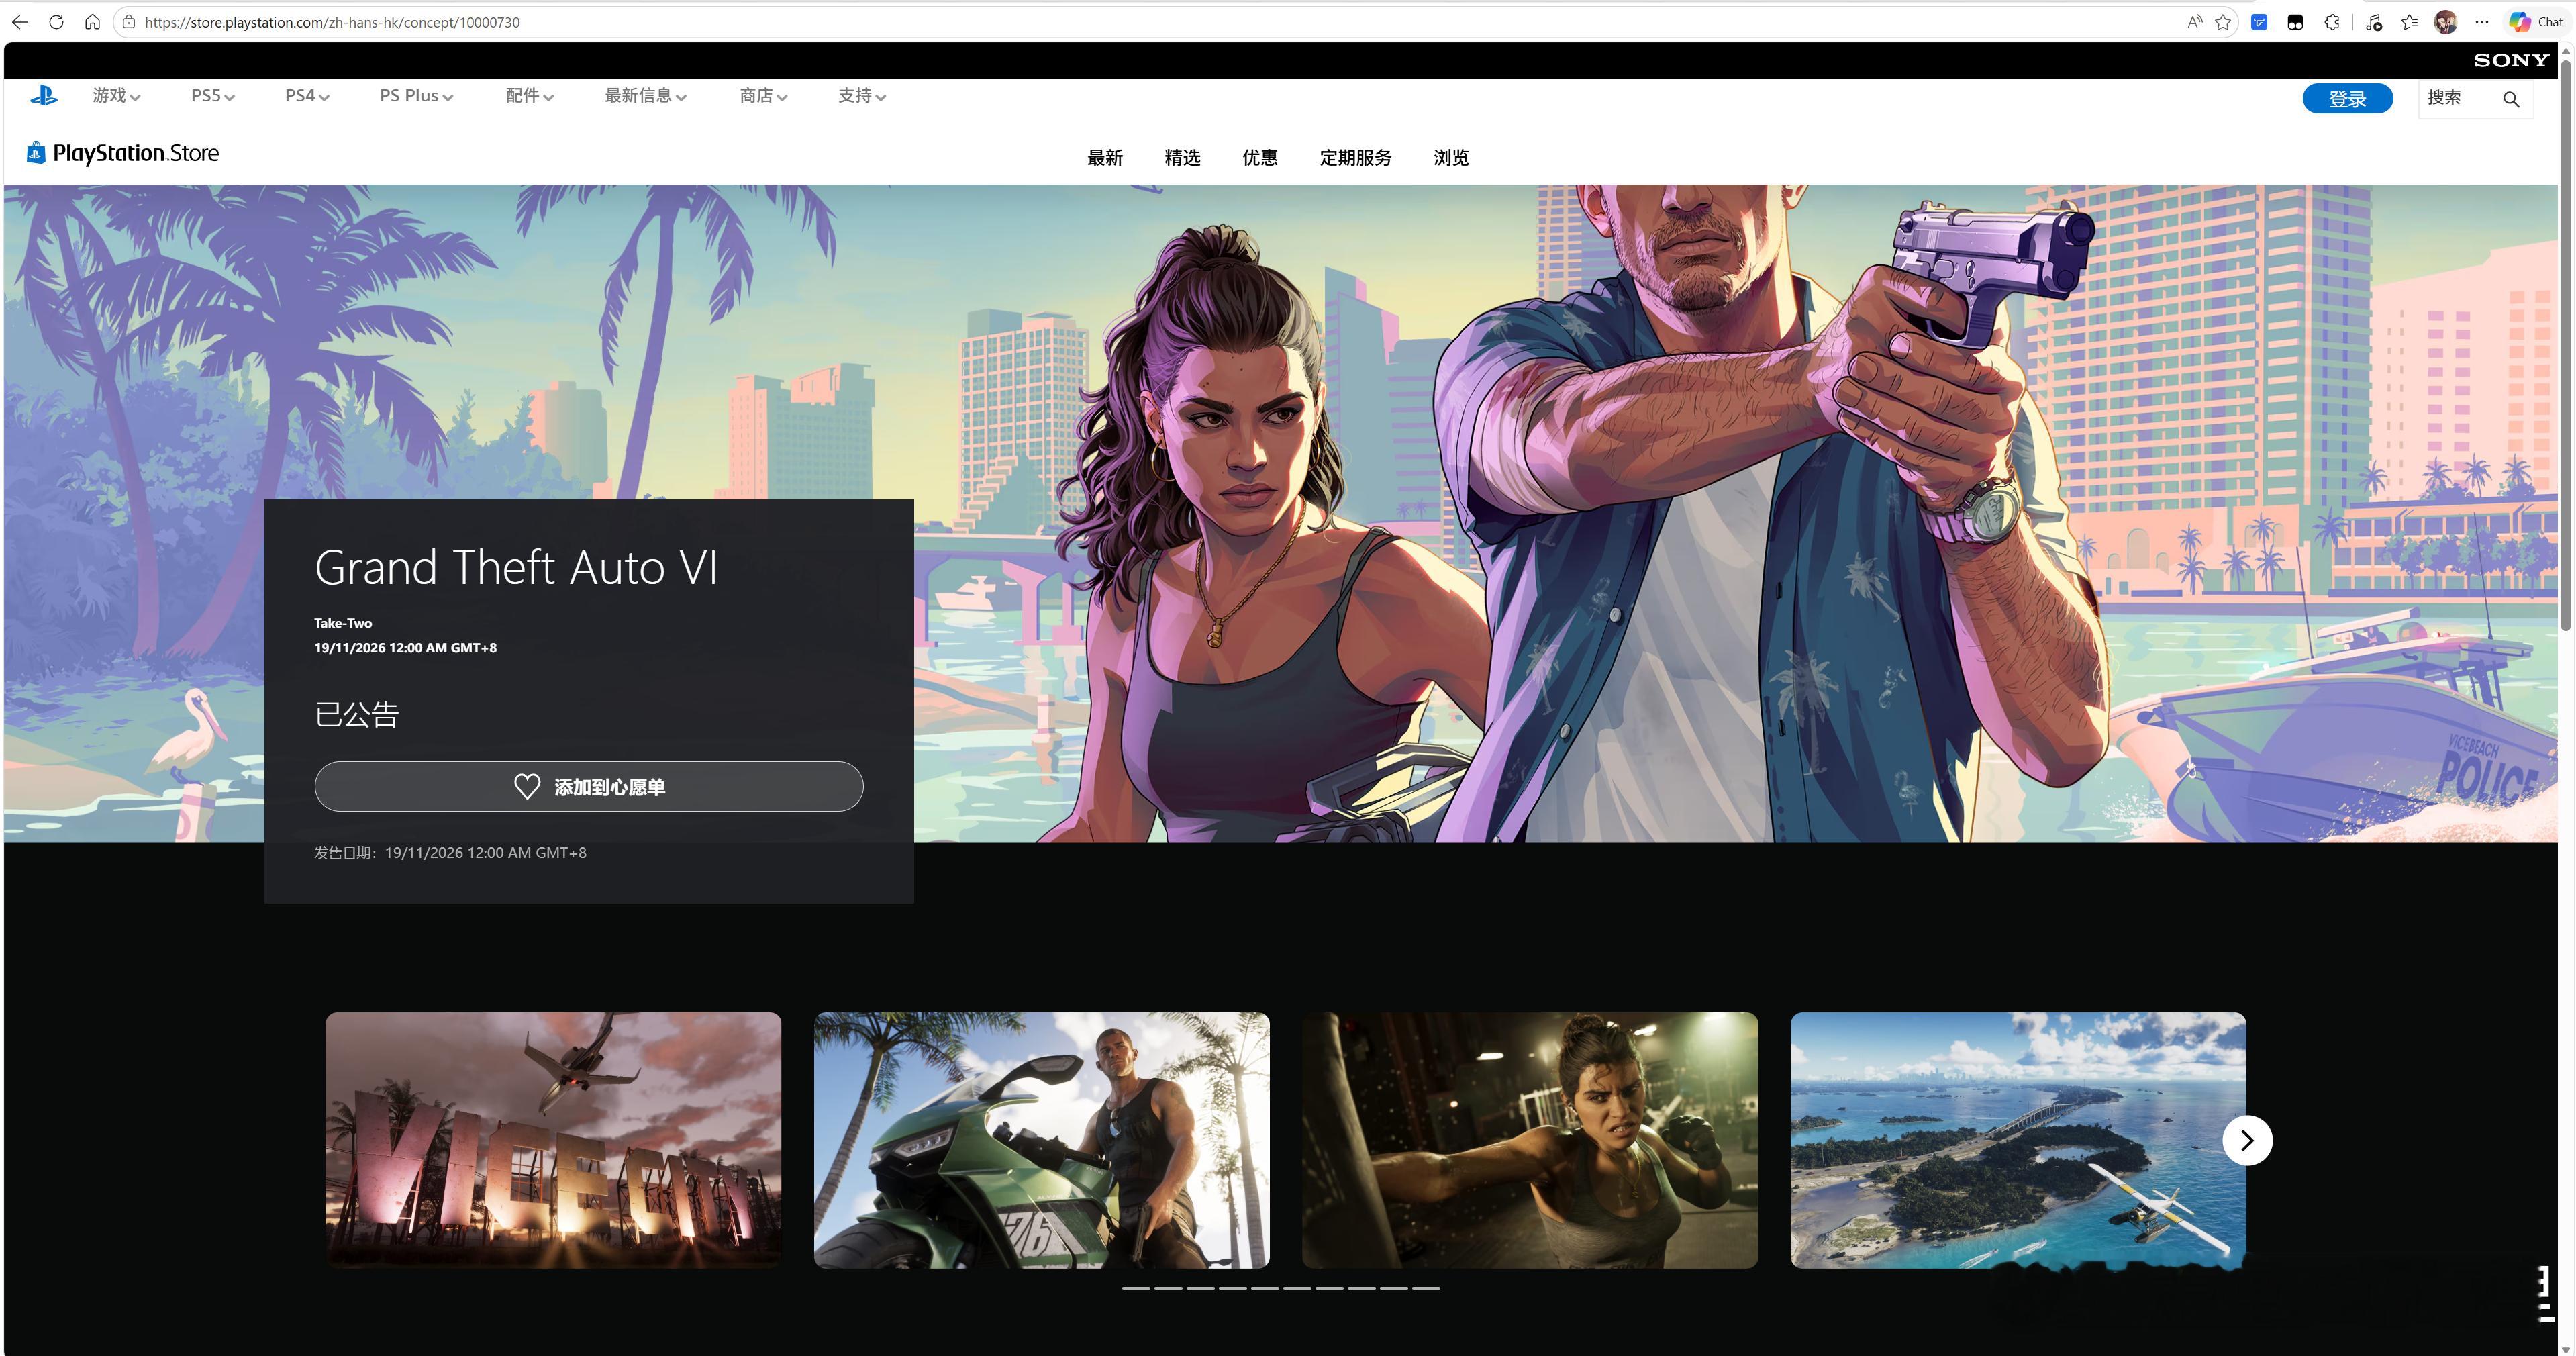Start Read Aloud from the address bar
Viewport: 2576px width, 1356px height.
(x=2194, y=22)
